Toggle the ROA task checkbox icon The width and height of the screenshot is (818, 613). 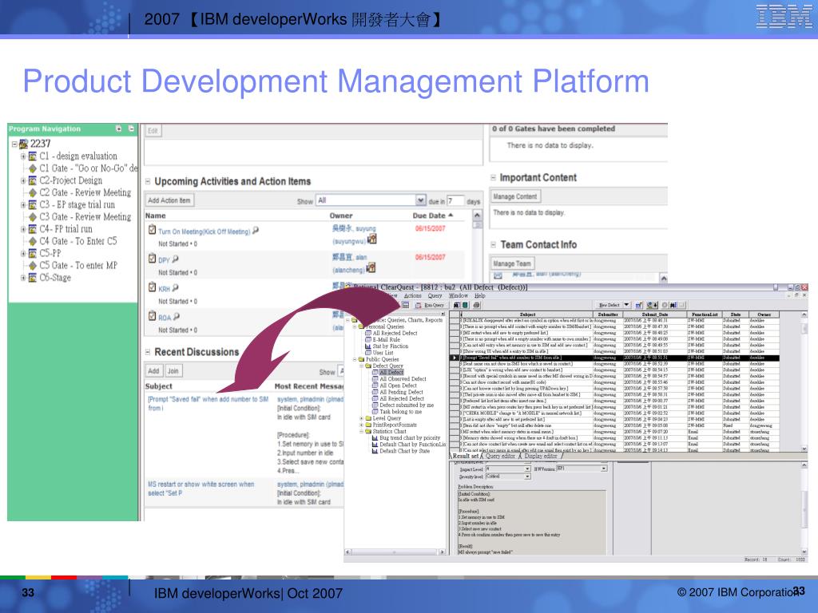pyautogui.click(x=152, y=315)
